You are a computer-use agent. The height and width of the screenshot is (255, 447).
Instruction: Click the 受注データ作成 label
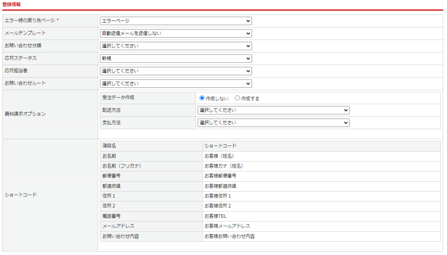pyautogui.click(x=118, y=97)
